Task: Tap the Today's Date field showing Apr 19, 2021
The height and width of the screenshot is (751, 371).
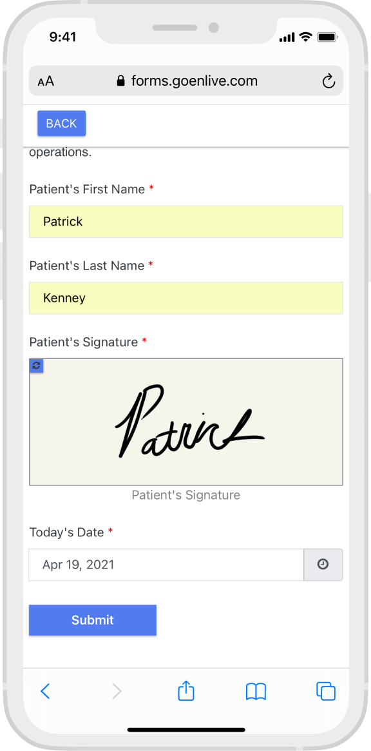Action: tap(166, 565)
